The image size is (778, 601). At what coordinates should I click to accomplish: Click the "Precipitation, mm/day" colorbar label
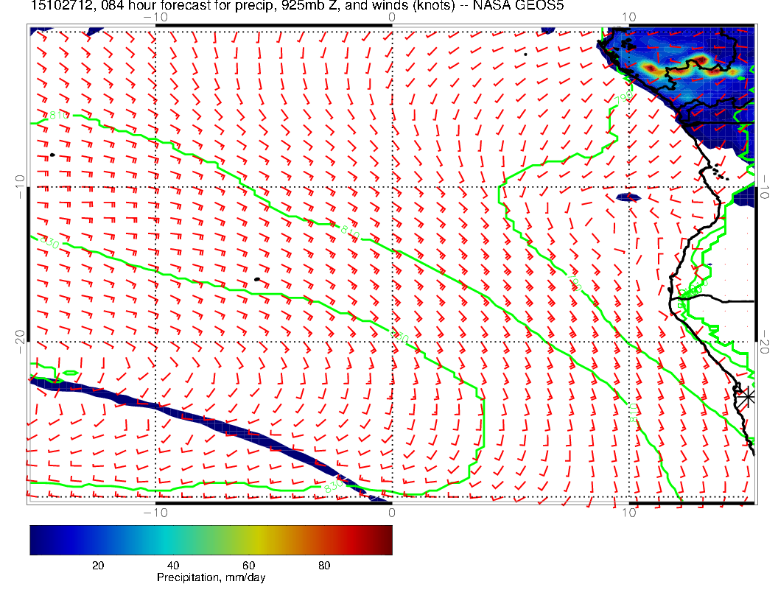211,578
